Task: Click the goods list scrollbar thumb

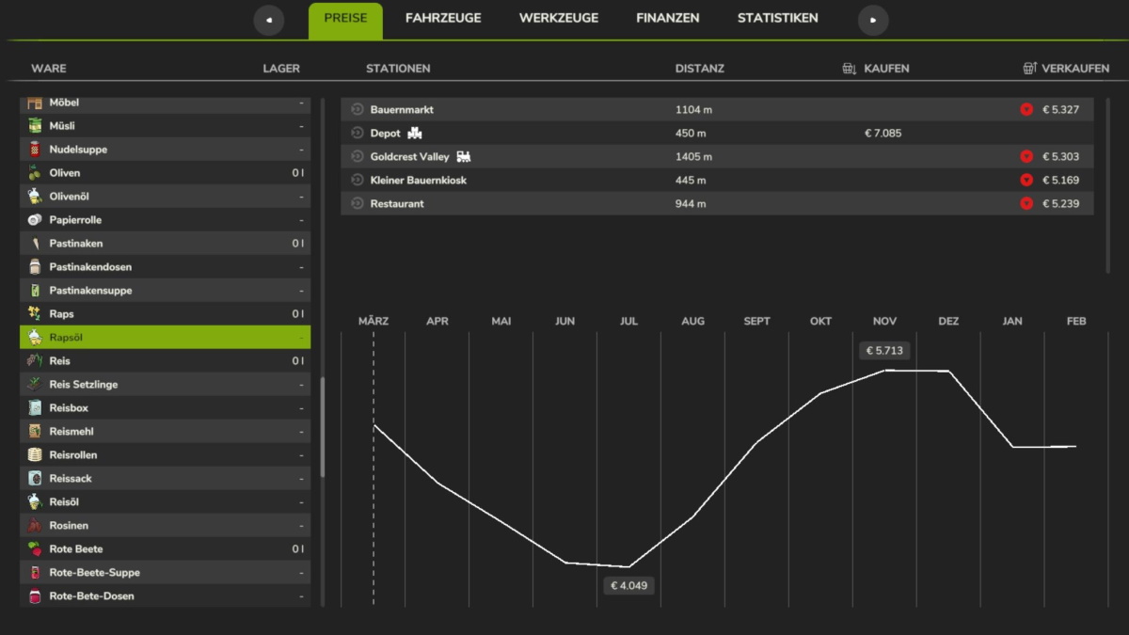Action: (x=323, y=428)
